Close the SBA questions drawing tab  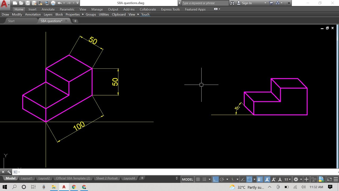tap(66, 21)
